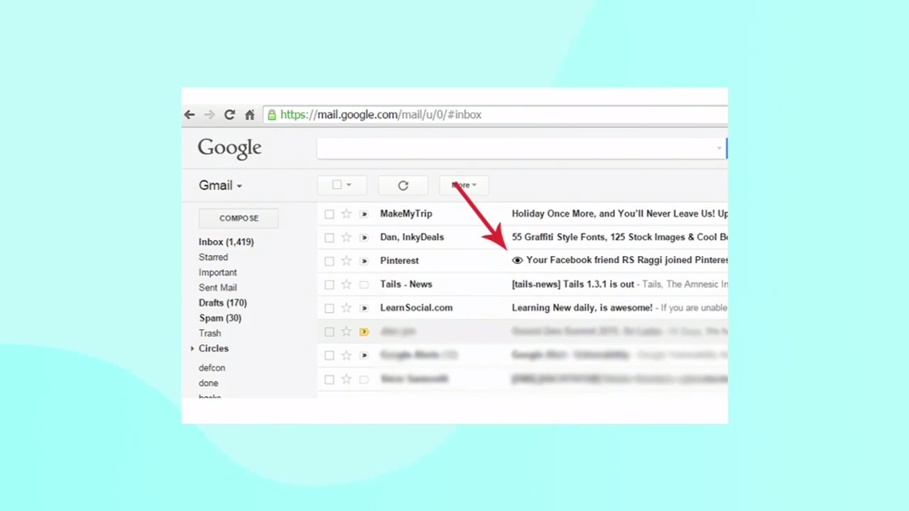Viewport: 909px width, 511px height.
Task: Check the LearnSocial.com email checkbox
Action: (x=329, y=307)
